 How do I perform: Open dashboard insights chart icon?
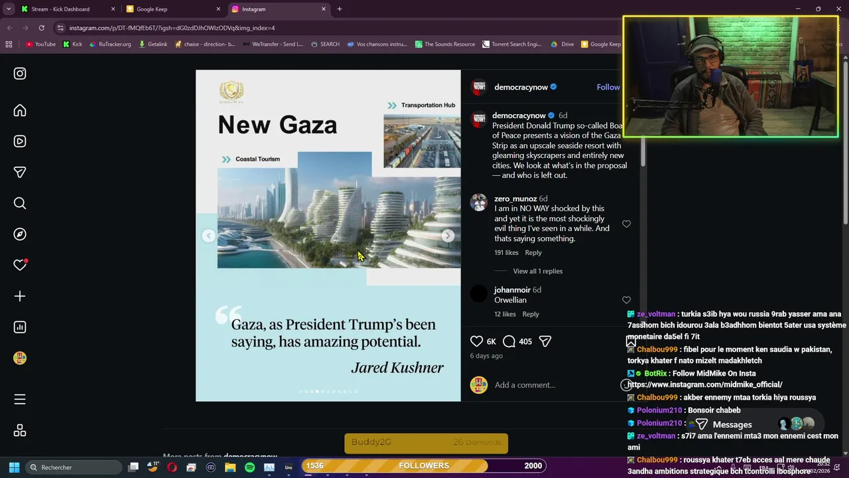[20, 327]
